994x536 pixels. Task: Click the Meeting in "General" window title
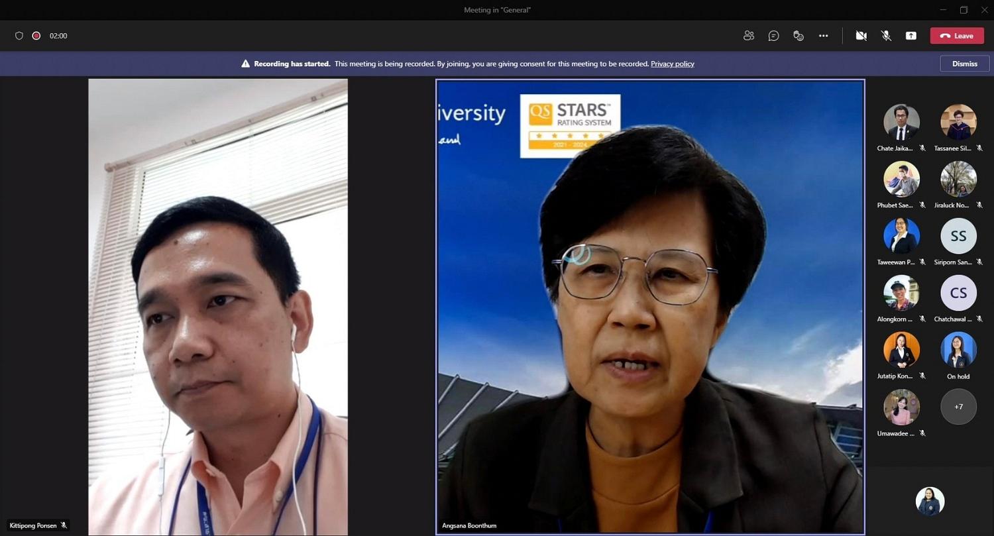coord(497,10)
